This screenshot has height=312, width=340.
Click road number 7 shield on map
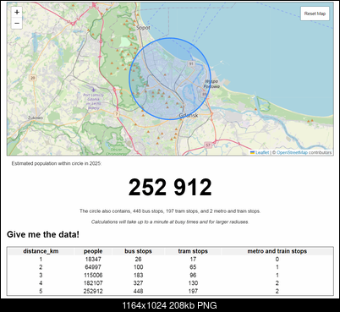pyautogui.click(x=117, y=114)
